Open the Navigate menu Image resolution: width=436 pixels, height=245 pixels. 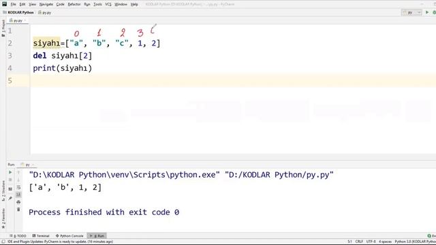[46, 4]
